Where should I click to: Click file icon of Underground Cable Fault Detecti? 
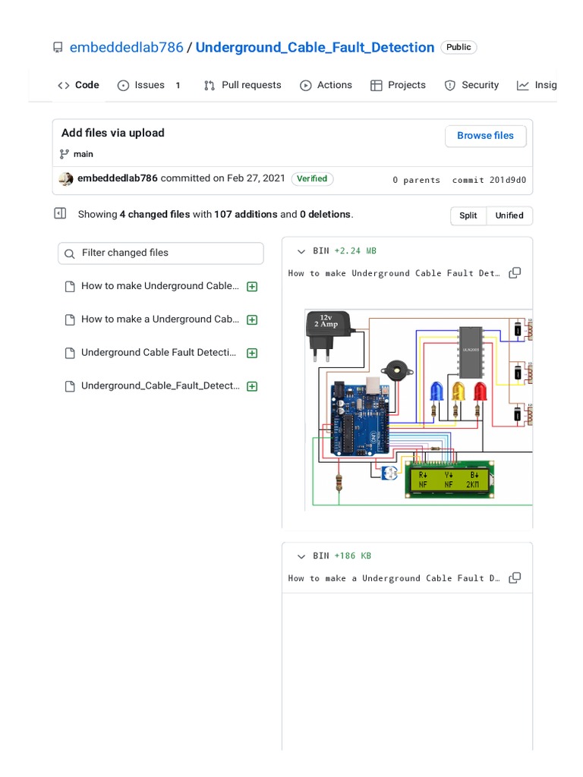(x=70, y=353)
